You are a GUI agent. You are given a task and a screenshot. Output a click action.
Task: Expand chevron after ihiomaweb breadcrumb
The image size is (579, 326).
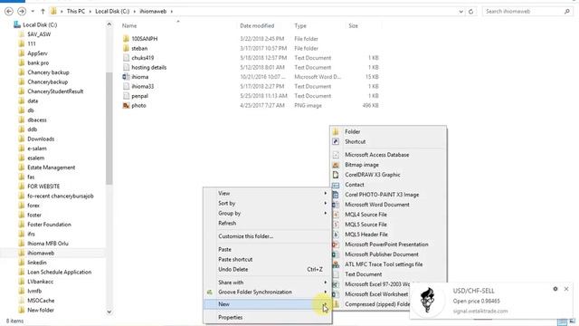click(171, 12)
